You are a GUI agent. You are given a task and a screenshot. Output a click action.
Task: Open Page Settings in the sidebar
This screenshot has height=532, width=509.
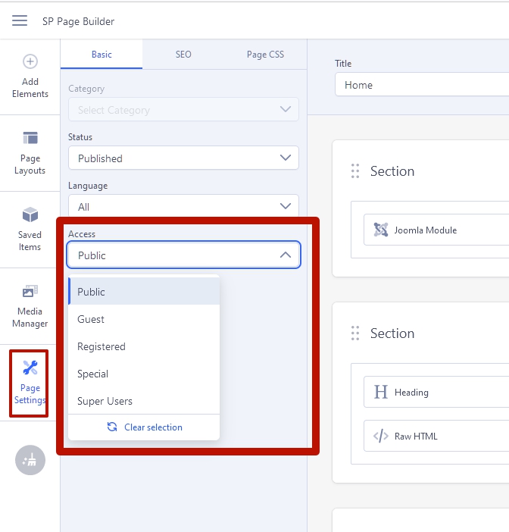click(30, 383)
